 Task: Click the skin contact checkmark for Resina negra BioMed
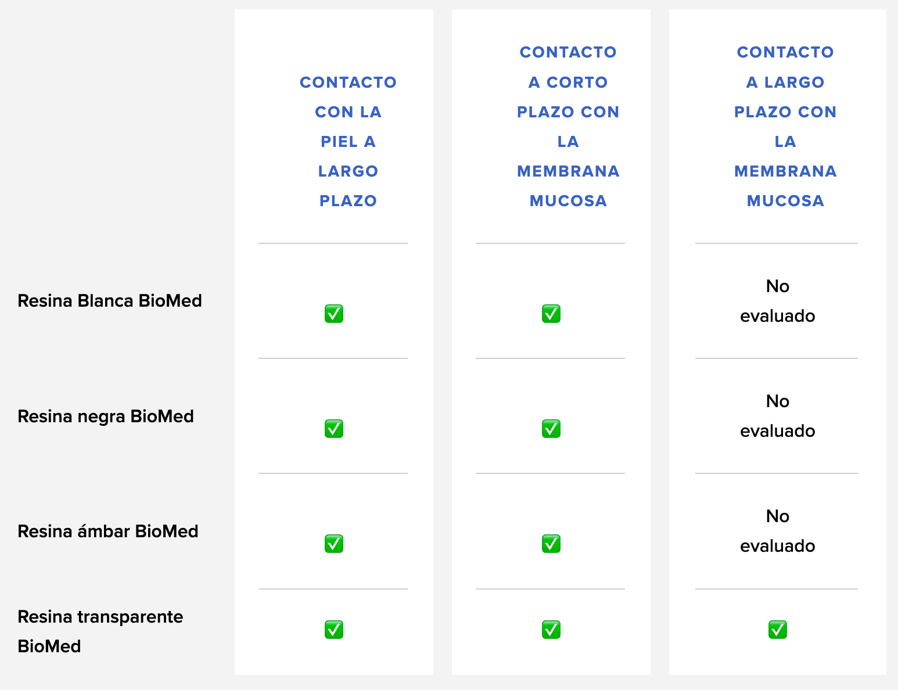pyautogui.click(x=334, y=429)
